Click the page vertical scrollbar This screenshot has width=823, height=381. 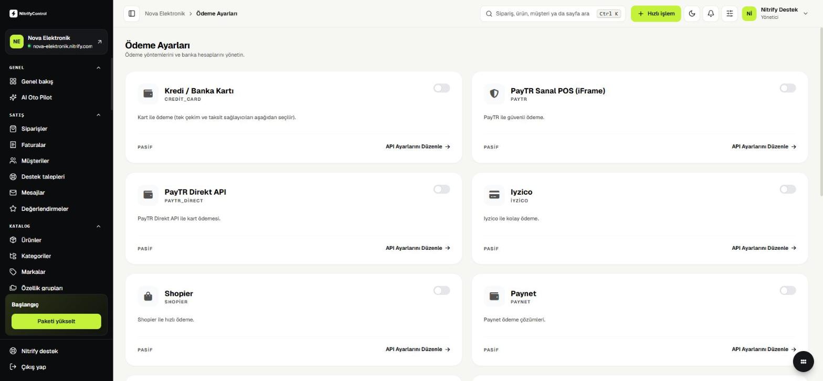point(820,113)
